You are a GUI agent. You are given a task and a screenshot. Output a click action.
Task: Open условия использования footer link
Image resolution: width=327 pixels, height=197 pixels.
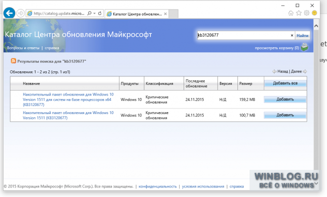coord(203,186)
